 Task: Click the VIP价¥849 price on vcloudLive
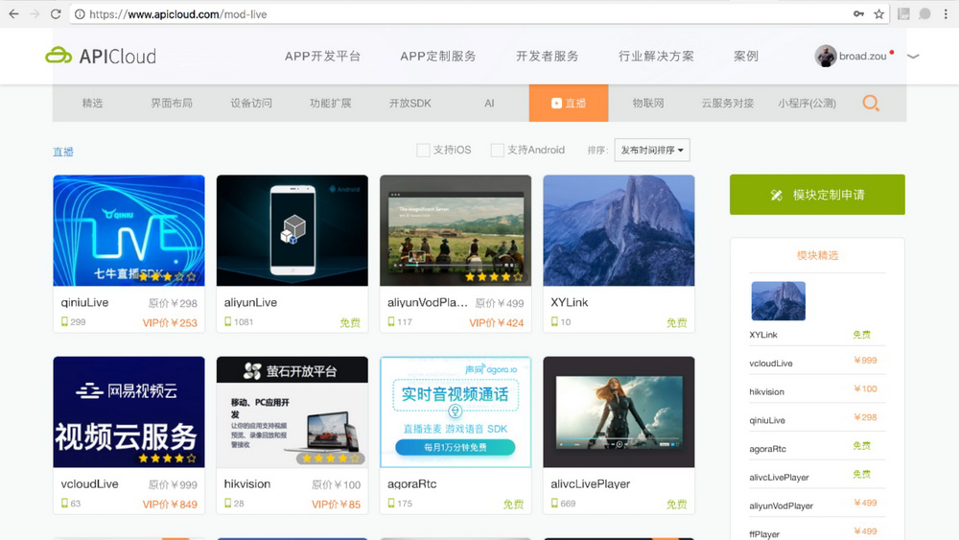point(170,505)
